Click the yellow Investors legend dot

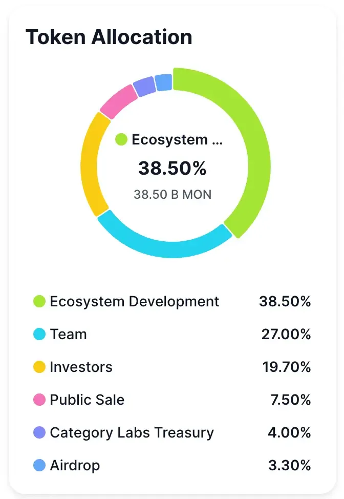(x=39, y=367)
